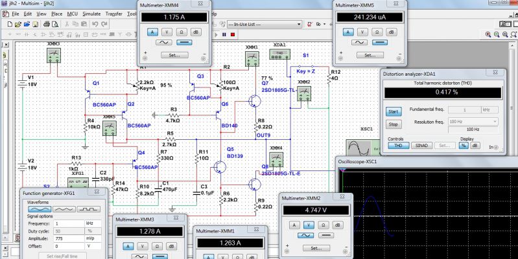Select the XMM1 multimeter on schematic
The width and height of the screenshot is (518, 259).
(x=252, y=58)
